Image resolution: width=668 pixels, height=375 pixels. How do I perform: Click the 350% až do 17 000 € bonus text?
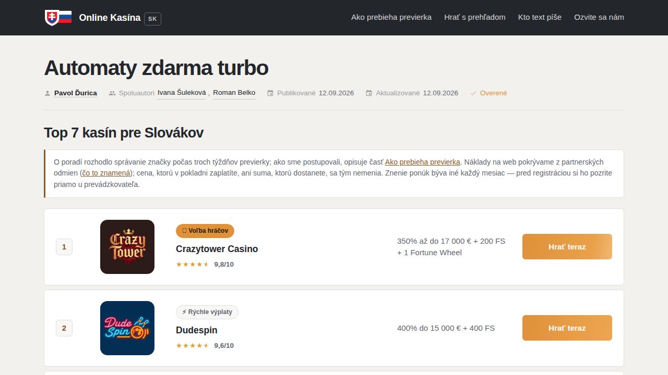[x=451, y=247]
